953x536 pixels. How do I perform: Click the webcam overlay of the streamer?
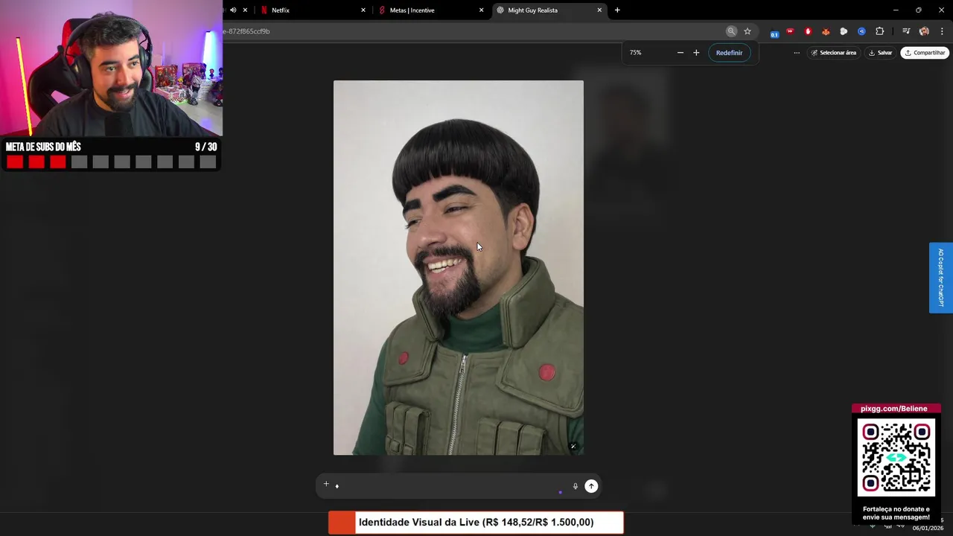click(111, 68)
